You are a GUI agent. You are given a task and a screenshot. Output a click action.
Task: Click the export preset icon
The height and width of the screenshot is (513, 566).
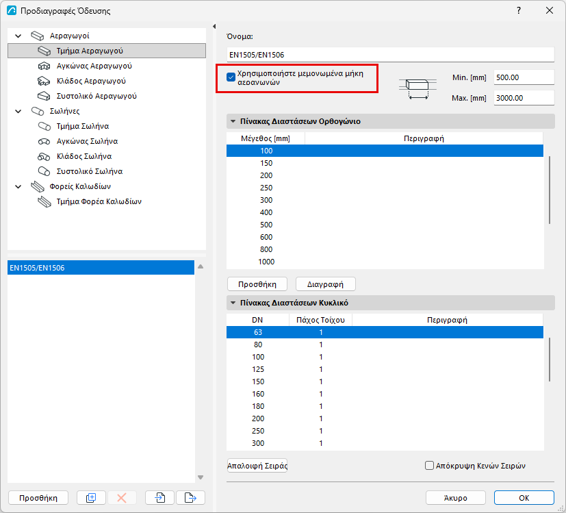(x=190, y=498)
